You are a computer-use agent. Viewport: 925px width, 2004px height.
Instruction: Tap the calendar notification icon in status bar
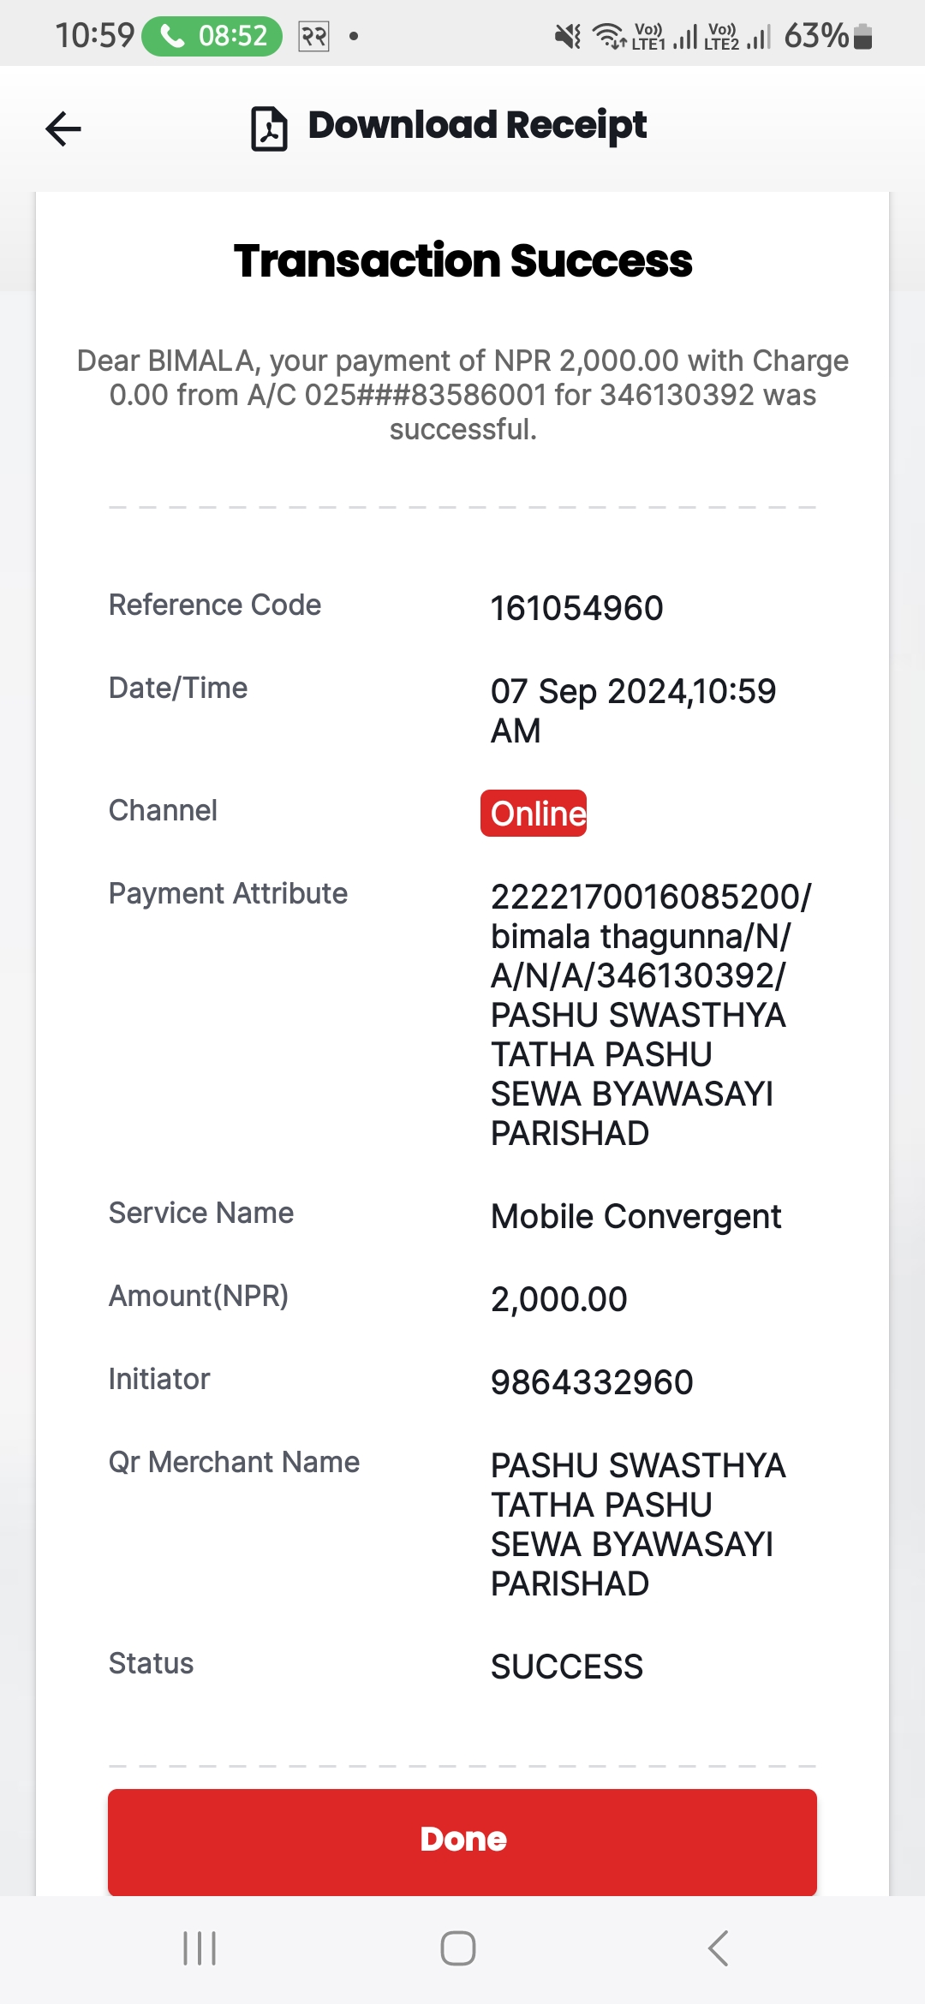pos(313,36)
